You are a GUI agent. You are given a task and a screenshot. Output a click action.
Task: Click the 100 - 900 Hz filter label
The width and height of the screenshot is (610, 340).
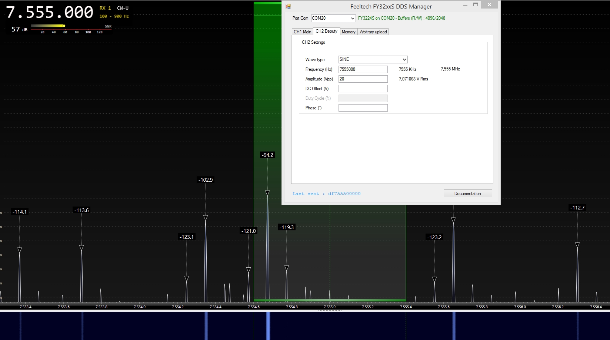[114, 16]
